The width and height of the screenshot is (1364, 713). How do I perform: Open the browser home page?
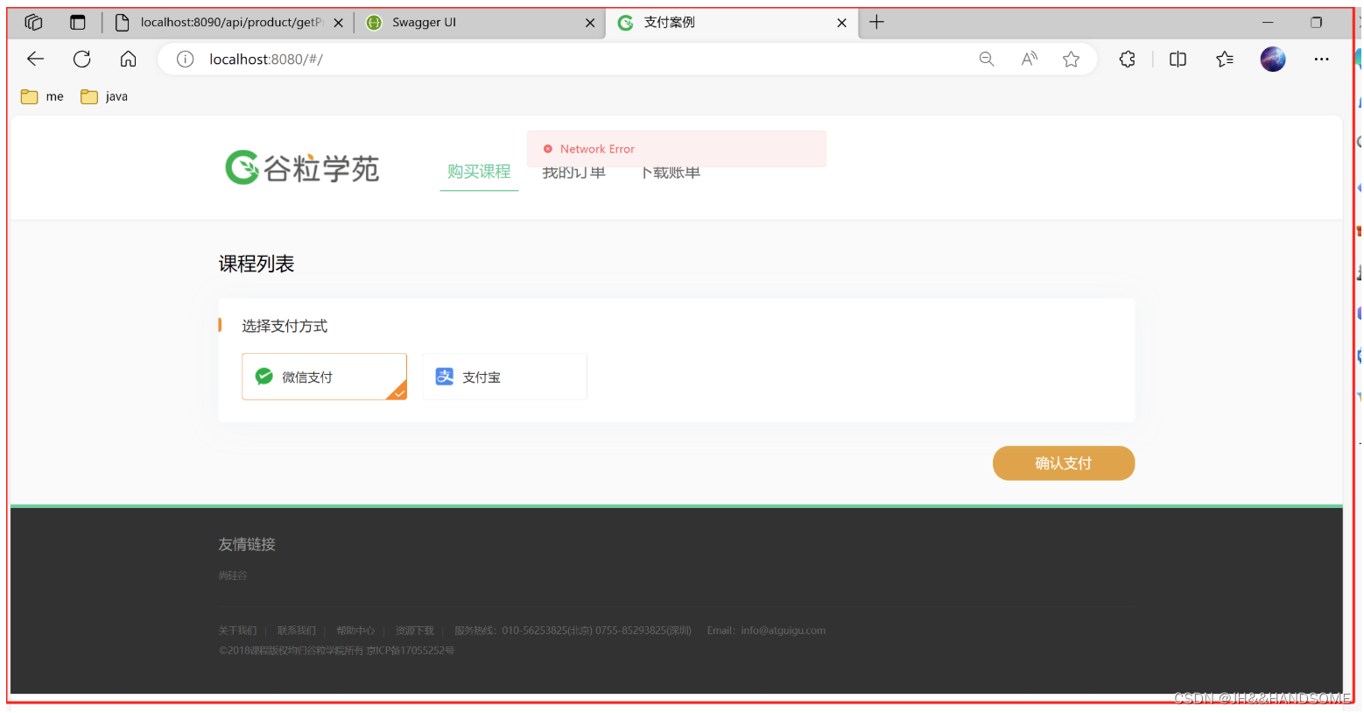click(129, 59)
